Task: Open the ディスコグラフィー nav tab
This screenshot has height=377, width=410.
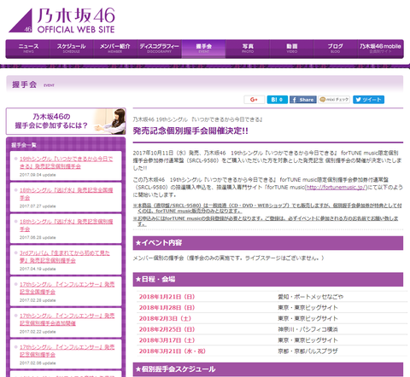Action: [160, 49]
